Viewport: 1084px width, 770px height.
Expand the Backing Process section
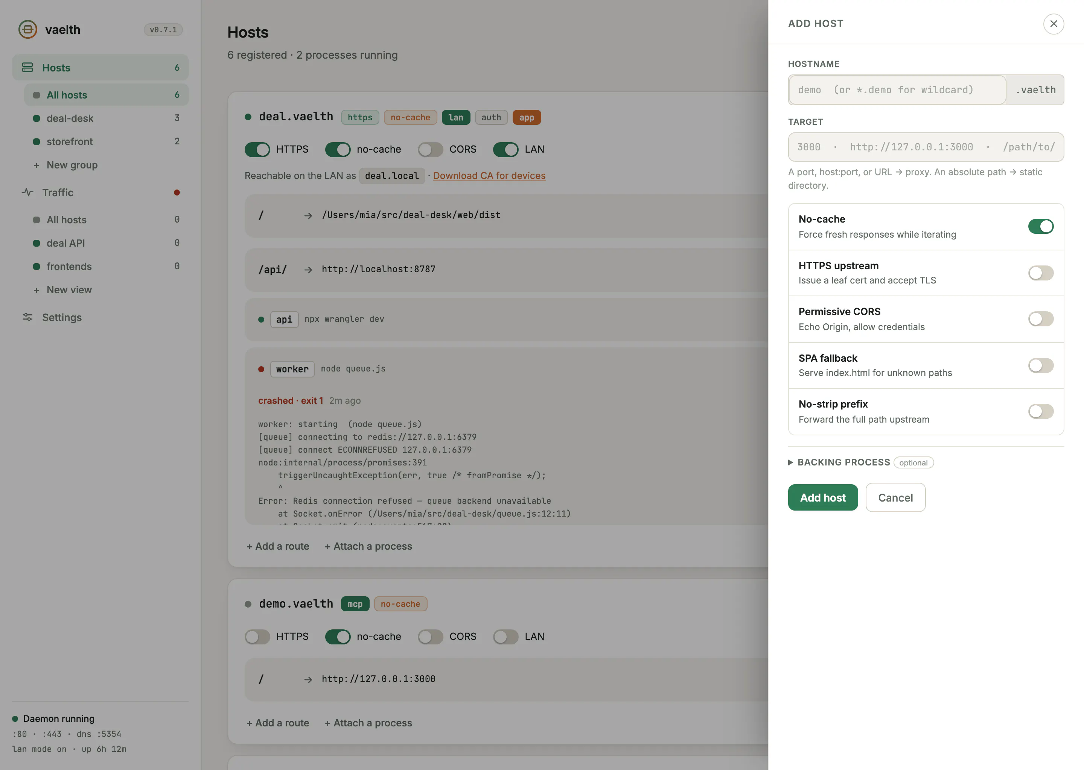[x=860, y=462]
